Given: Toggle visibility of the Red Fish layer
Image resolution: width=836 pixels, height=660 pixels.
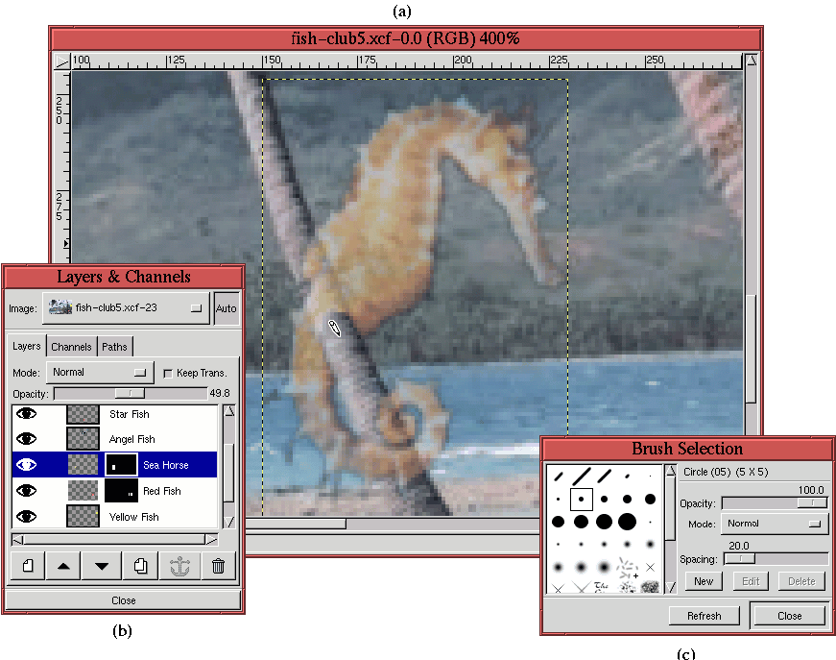Looking at the screenshot, I should pos(27,491).
